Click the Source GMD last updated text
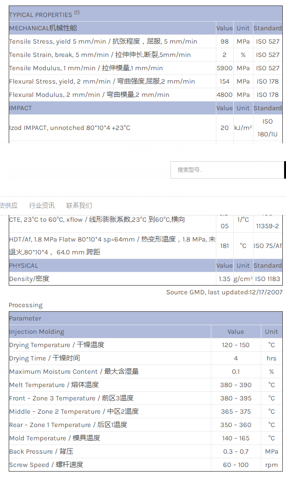The width and height of the screenshot is (286, 478). [224, 292]
